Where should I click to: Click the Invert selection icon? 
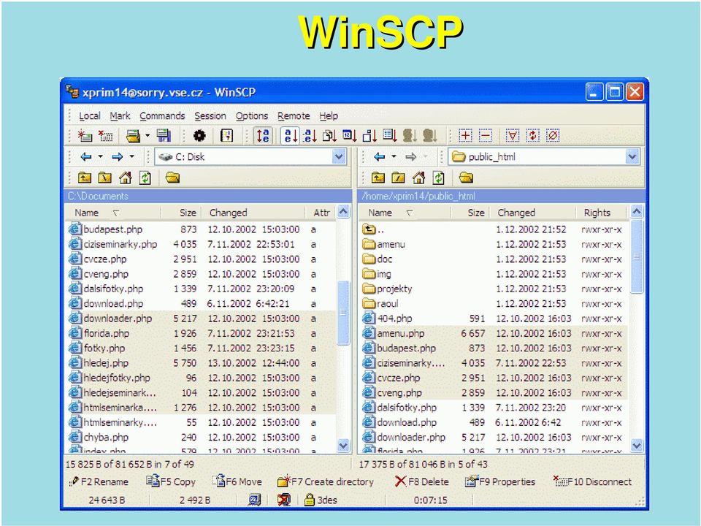tap(532, 136)
